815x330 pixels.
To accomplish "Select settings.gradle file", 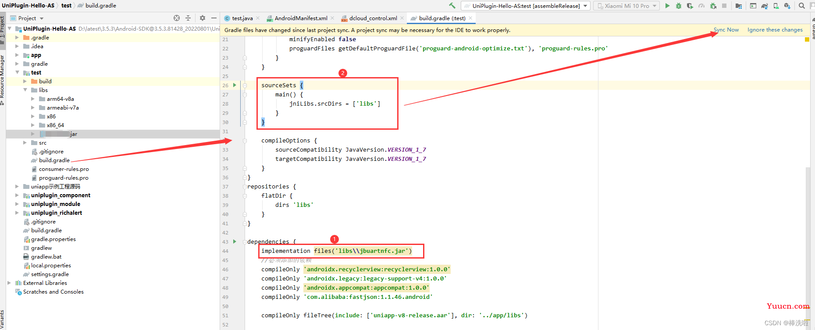I will (x=50, y=274).
